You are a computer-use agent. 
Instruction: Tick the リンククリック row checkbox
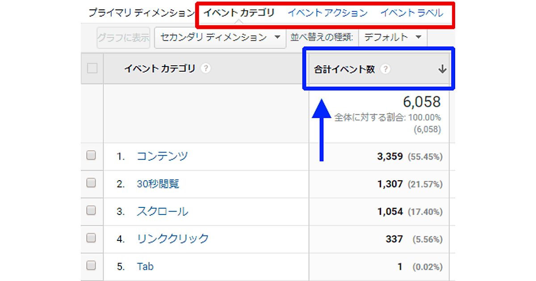coord(91,238)
